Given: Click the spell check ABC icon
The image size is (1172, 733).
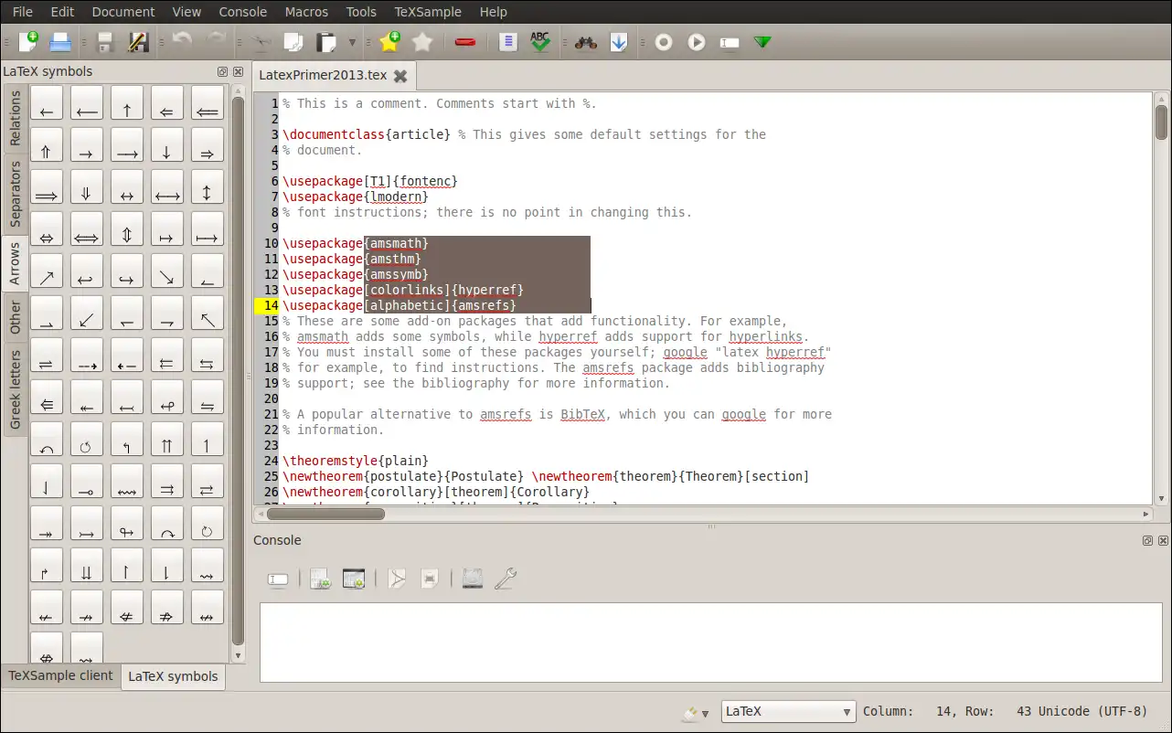Looking at the screenshot, I should click(540, 42).
